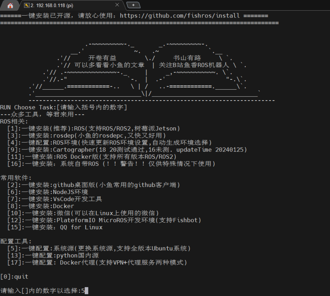Click the 'RUN Choose Task' prompt line
Viewport: 330px width, 296px height.
pos(64,107)
